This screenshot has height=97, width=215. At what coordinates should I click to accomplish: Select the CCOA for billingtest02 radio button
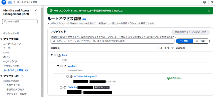click(67, 77)
